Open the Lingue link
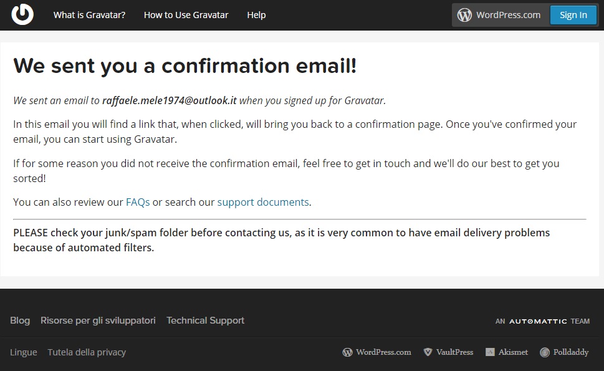This screenshot has height=371, width=604. pyautogui.click(x=23, y=352)
